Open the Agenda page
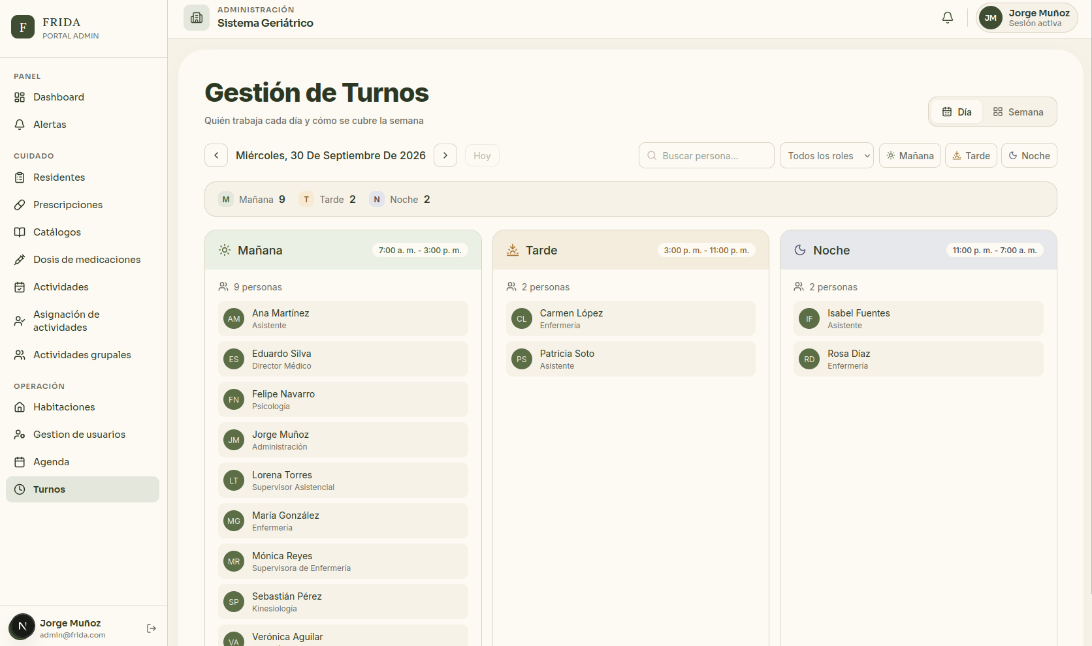 click(x=82, y=462)
